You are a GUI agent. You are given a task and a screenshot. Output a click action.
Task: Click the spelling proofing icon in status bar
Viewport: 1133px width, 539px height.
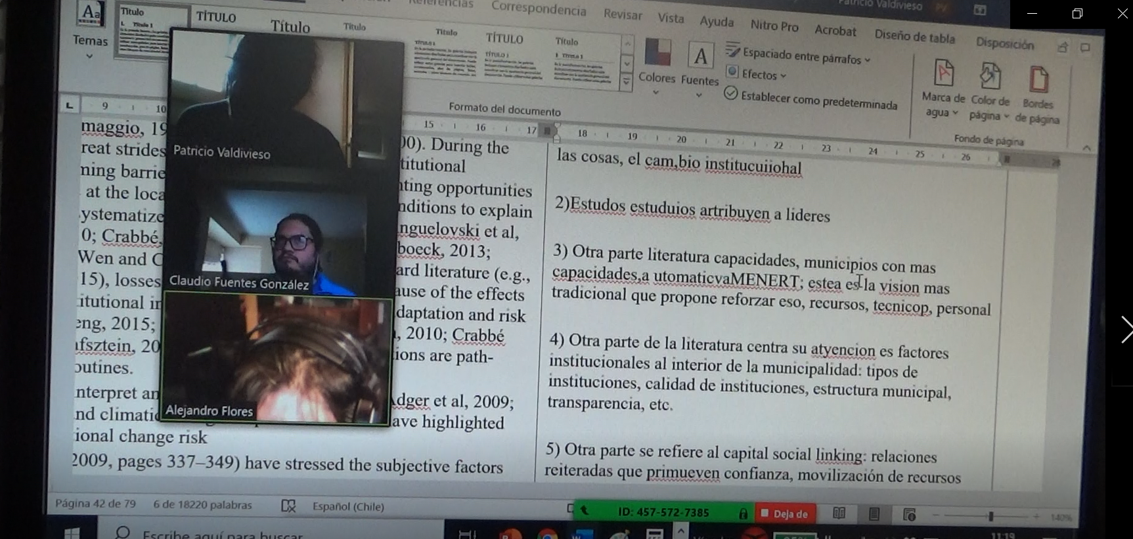(x=288, y=506)
